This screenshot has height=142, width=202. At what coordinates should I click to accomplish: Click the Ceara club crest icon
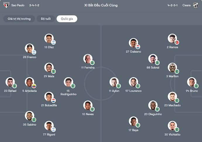[x=195, y=5]
